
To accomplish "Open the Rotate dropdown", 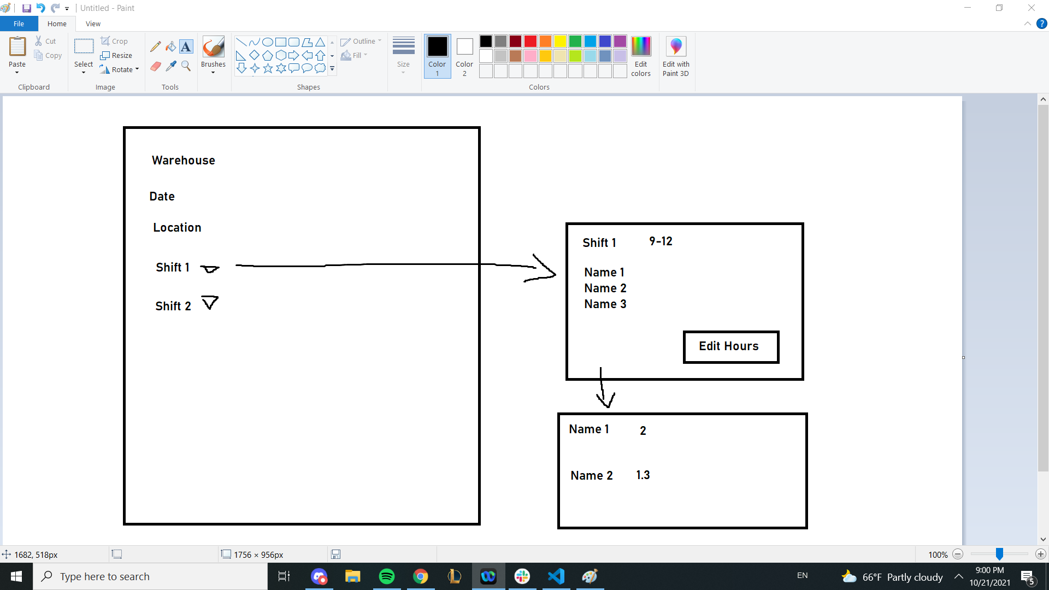I will [120, 69].
